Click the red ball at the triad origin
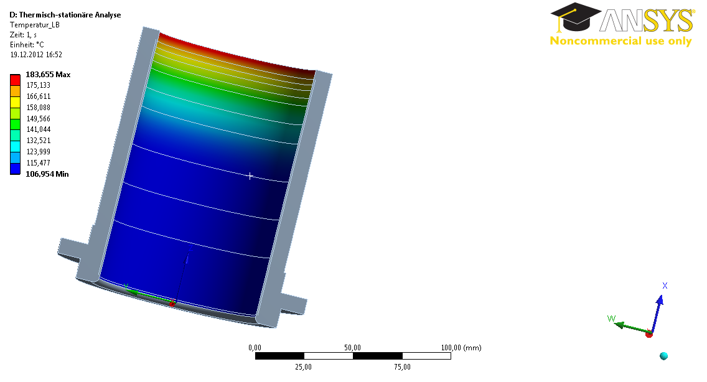The height and width of the screenshot is (382, 707). click(649, 334)
